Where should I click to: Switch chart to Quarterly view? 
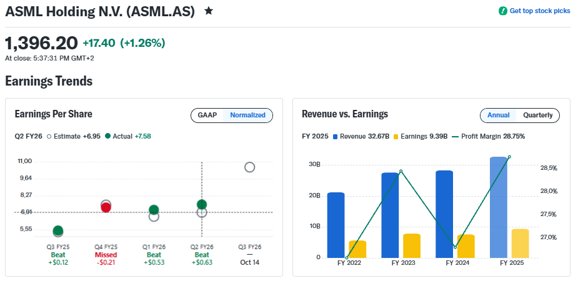point(538,115)
